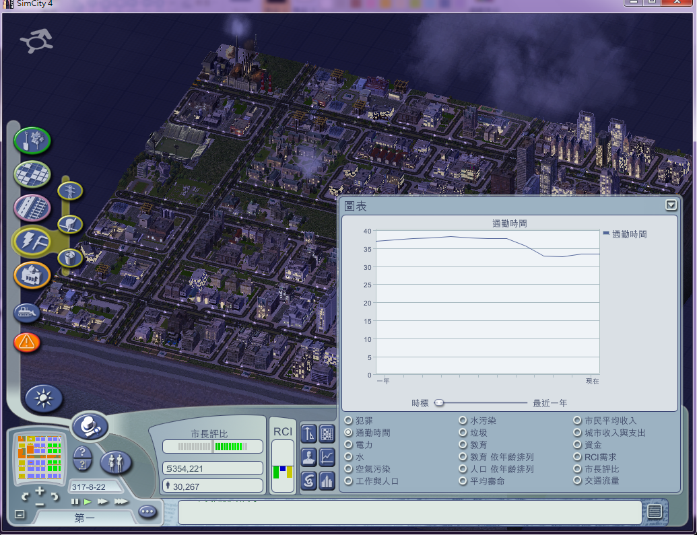Image resolution: width=697 pixels, height=535 pixels.
Task: Open the graphs line-chart icon
Action: [x=327, y=457]
